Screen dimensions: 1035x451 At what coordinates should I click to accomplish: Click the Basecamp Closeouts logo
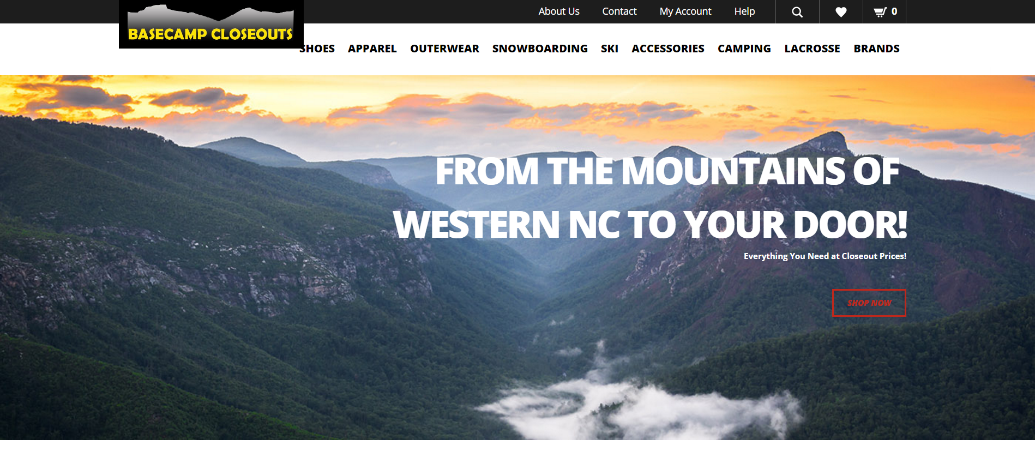pos(211,24)
